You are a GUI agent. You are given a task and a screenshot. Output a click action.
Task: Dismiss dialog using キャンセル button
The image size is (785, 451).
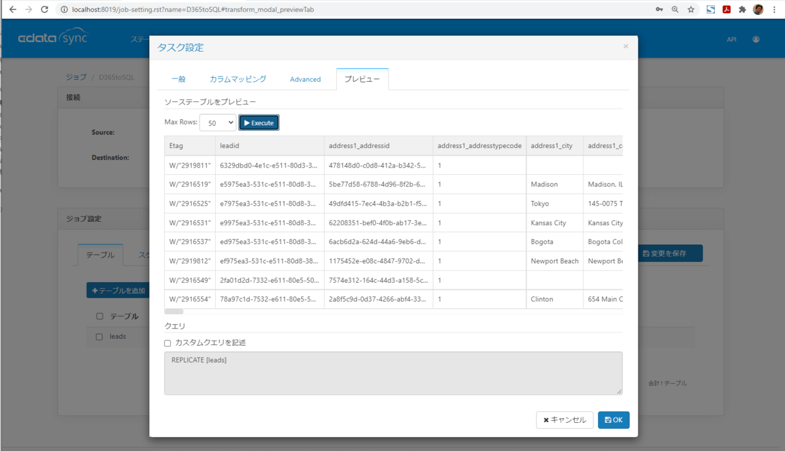tap(565, 420)
